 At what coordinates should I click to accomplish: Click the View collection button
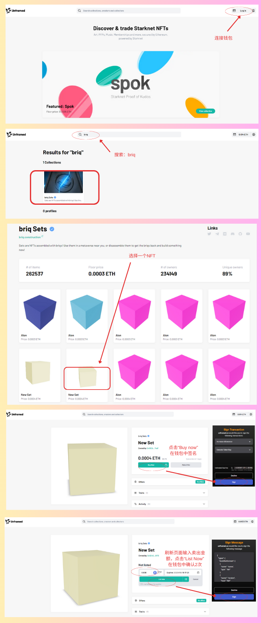coord(206,111)
